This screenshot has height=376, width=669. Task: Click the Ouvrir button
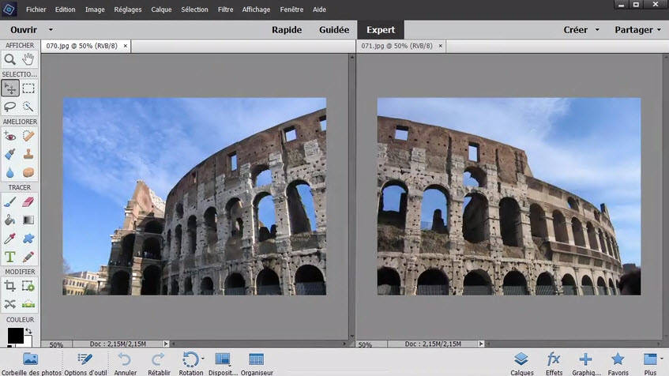[x=24, y=30]
